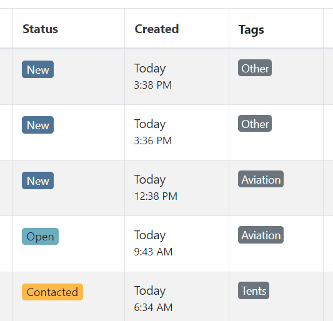Click the 6:34 AM created time
The height and width of the screenshot is (321, 333).
[x=153, y=307]
